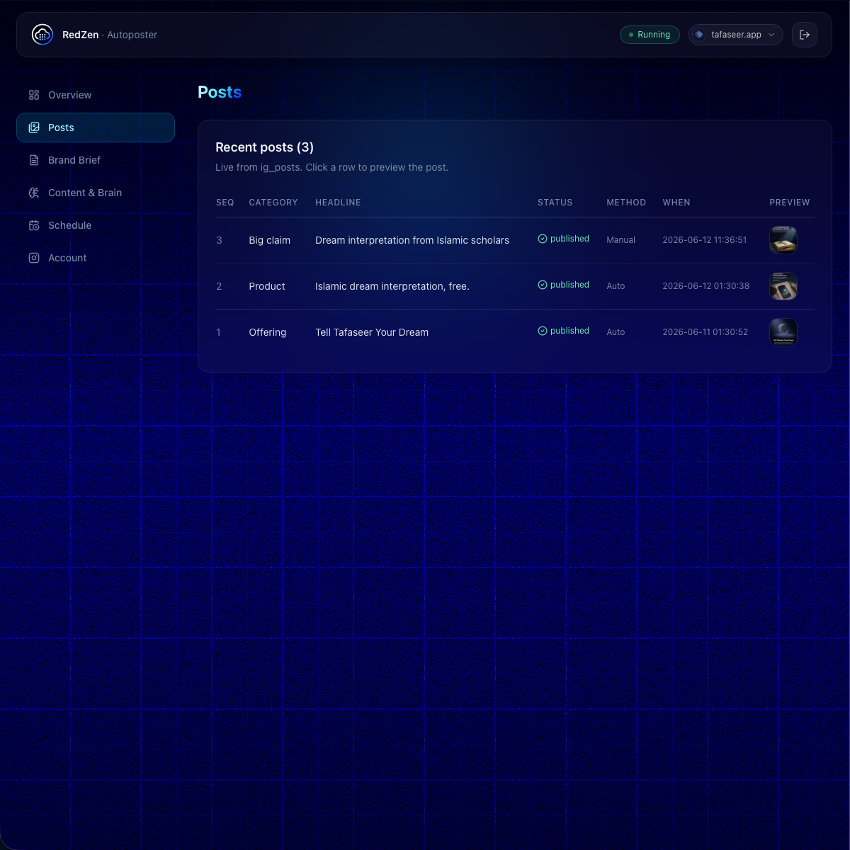
Task: Select the Posts sidebar item
Action: (96, 127)
